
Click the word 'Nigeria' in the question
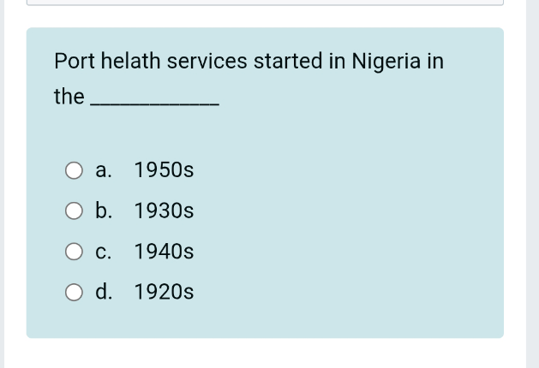coord(386,62)
